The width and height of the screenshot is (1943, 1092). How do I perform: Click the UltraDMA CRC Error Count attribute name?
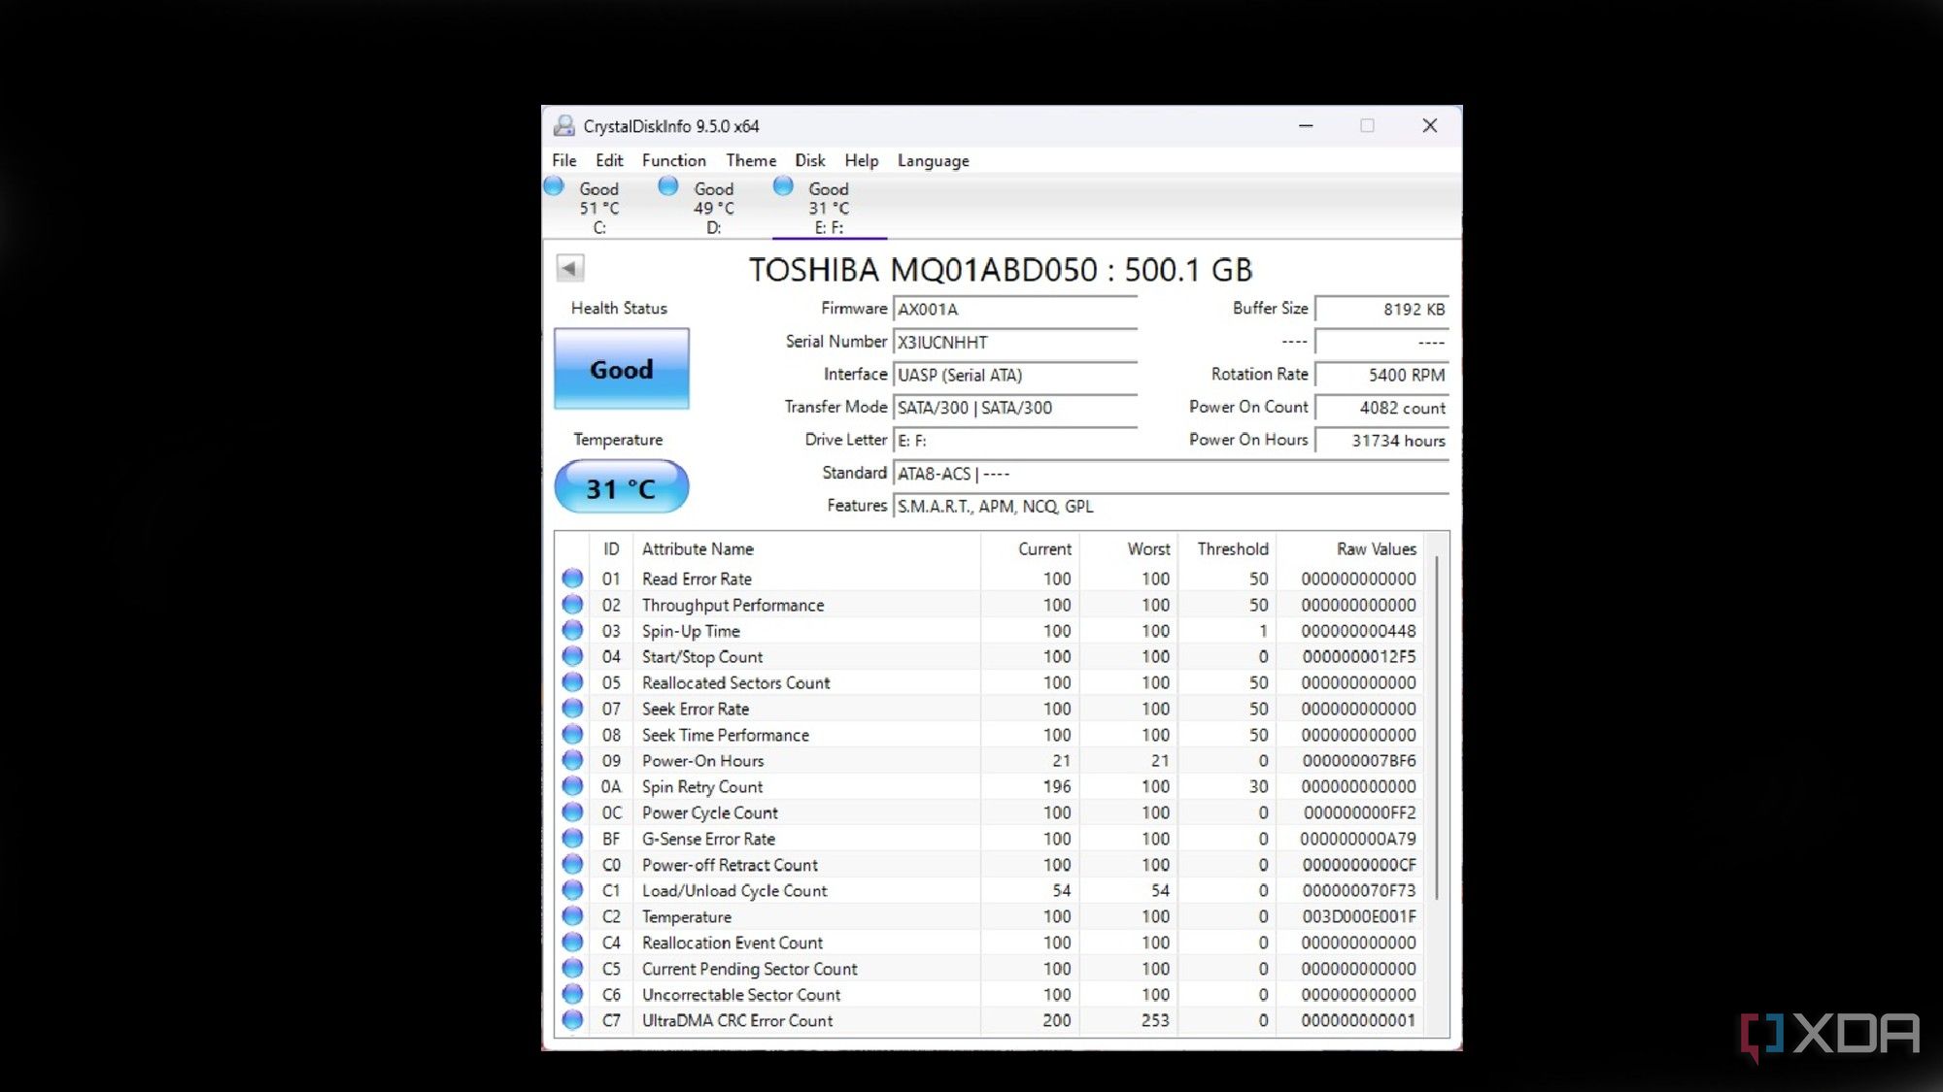pos(737,1021)
